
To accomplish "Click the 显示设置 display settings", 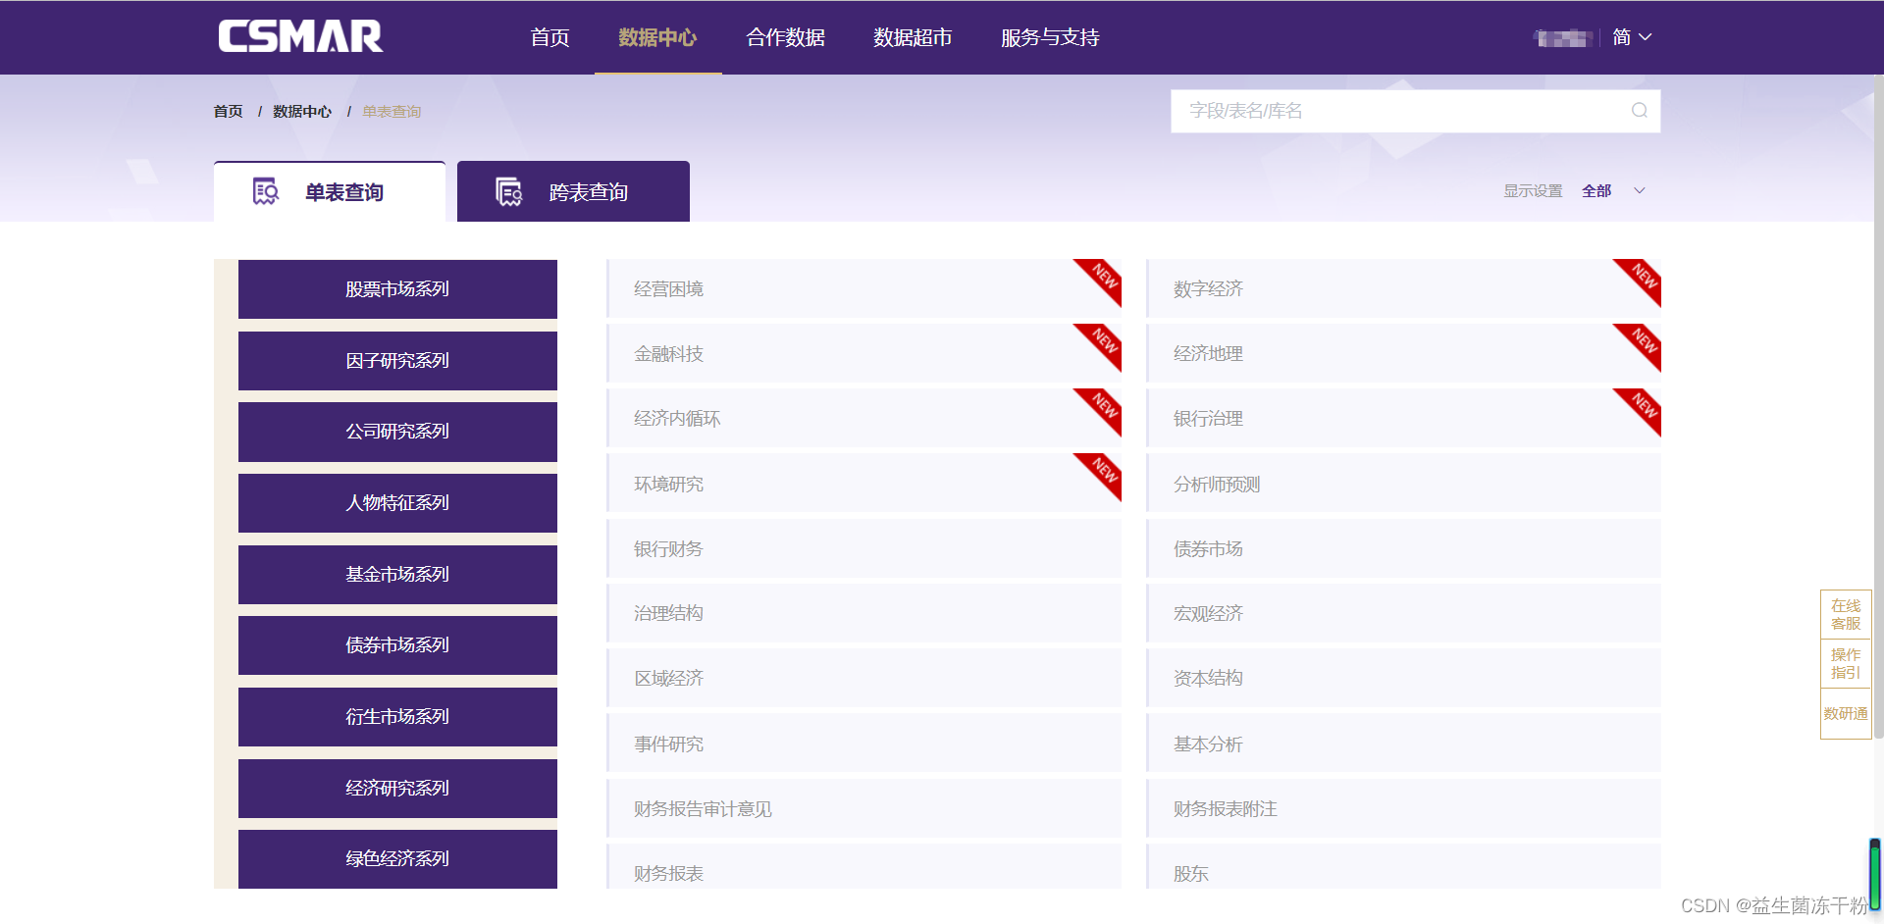I will coord(1532,190).
